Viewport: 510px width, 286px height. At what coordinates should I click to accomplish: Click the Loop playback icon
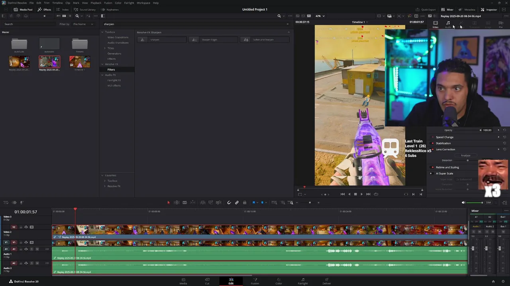pyautogui.click(x=376, y=194)
